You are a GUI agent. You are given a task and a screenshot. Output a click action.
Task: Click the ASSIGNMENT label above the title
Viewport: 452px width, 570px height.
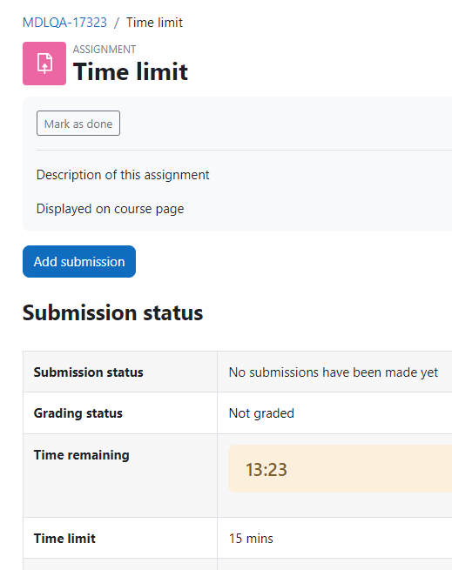pyautogui.click(x=105, y=49)
